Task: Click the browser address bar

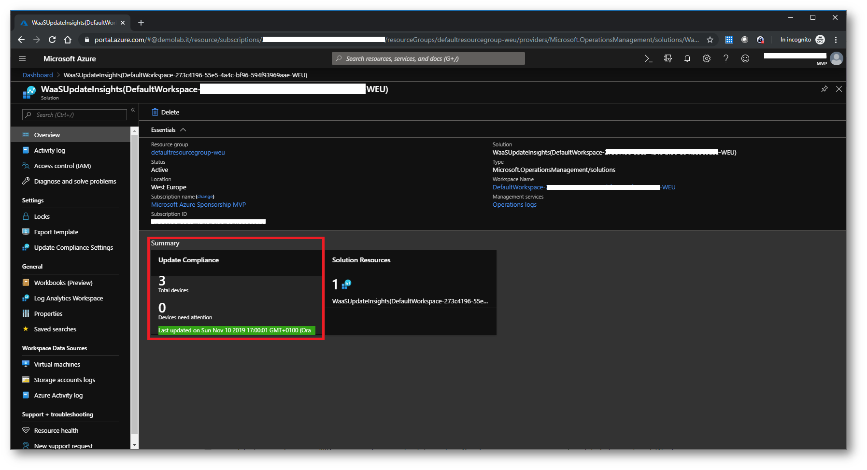Action: (x=396, y=40)
